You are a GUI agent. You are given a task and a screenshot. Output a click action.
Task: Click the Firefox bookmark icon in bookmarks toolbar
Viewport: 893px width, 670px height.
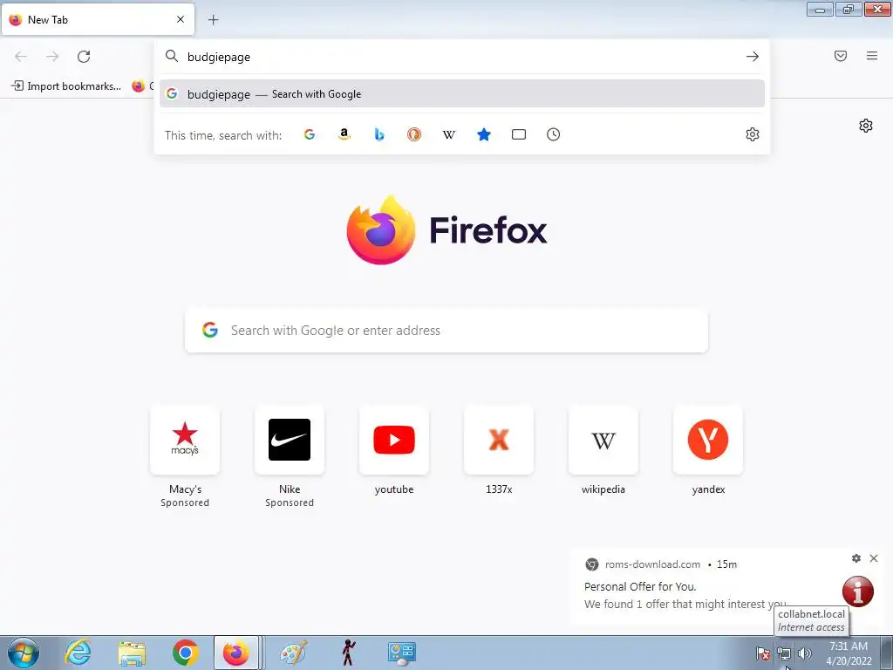(x=139, y=86)
